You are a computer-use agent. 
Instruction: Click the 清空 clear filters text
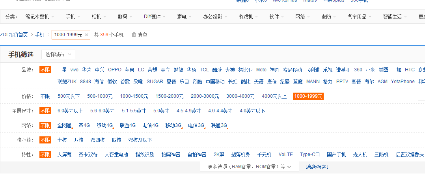(143, 35)
